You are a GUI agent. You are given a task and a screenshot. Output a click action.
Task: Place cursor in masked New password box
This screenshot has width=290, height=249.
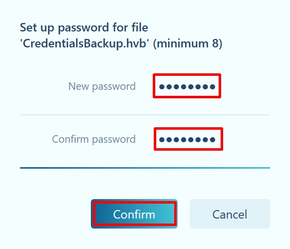coord(187,86)
